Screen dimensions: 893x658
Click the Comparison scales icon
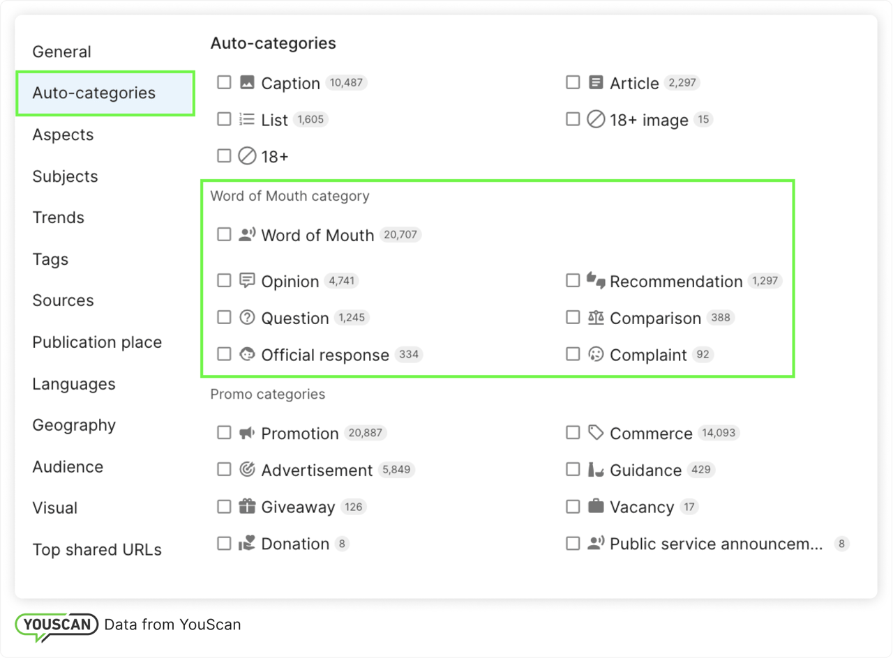[x=596, y=317]
